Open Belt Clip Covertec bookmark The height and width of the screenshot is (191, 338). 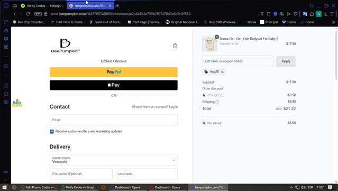coord(30,22)
